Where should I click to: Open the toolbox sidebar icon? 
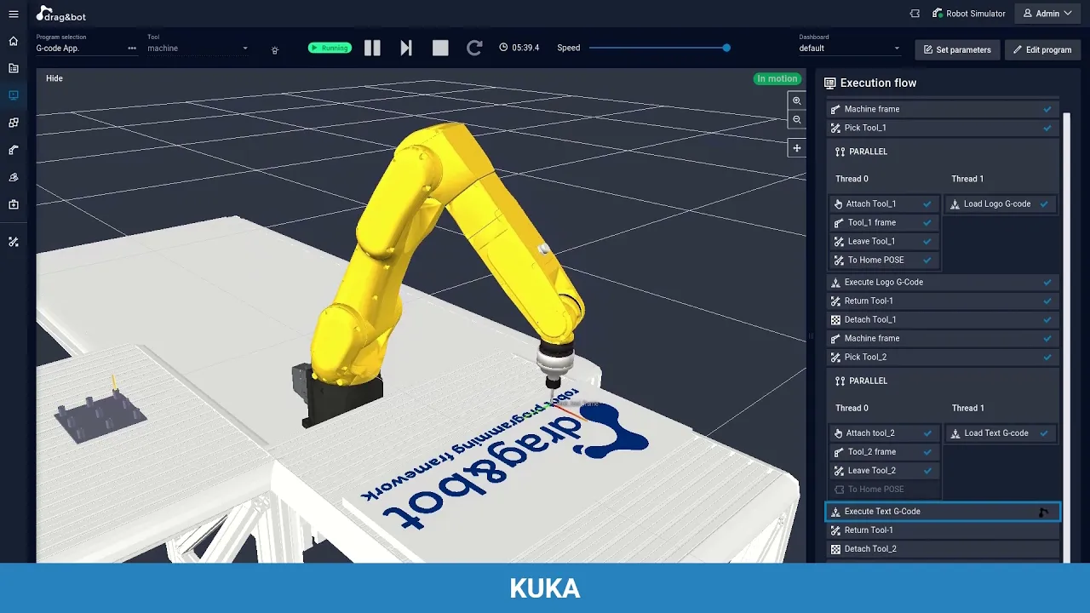[14, 204]
